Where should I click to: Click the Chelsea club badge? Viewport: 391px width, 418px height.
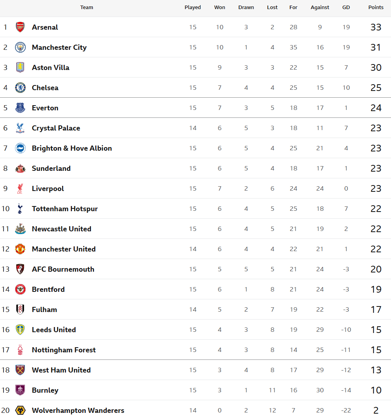20,88
